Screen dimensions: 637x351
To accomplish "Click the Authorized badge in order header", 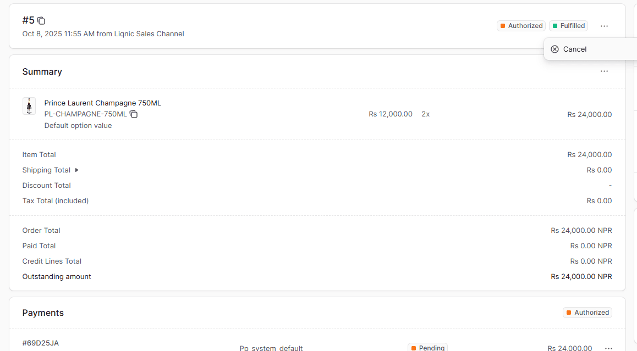I will click(521, 26).
